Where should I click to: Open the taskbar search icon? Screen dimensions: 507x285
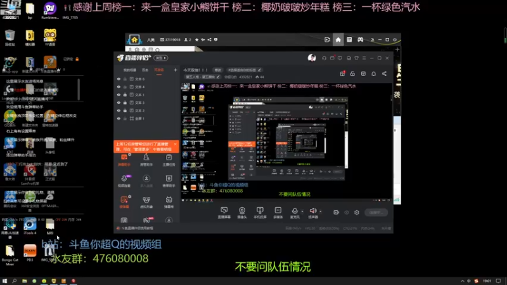pos(14,281)
